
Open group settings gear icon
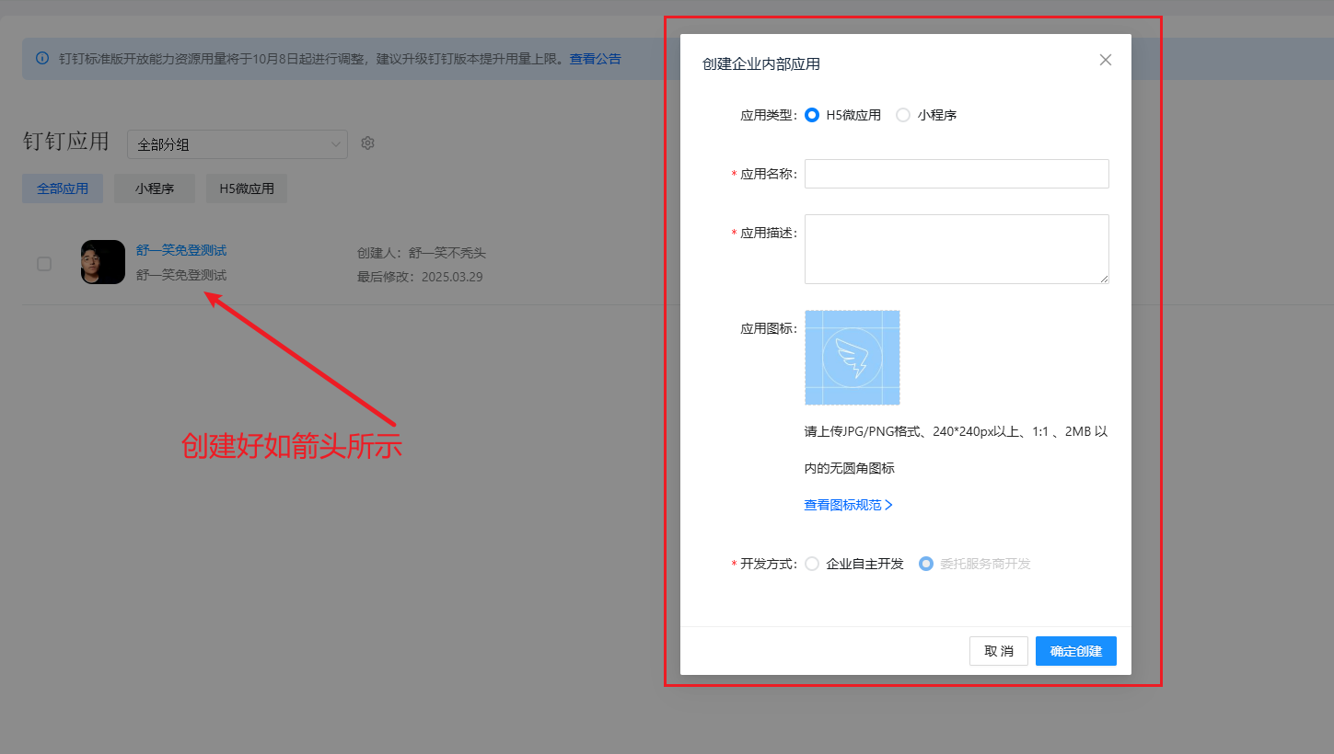pos(367,143)
